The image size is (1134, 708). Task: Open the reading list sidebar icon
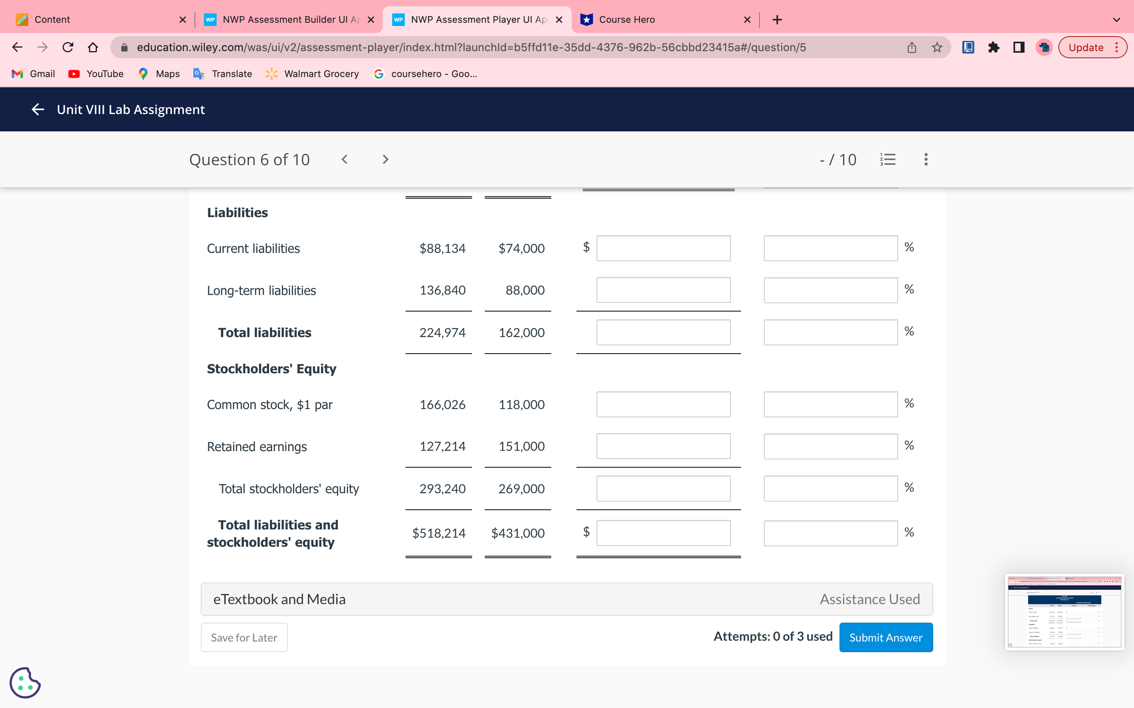[x=968, y=47]
